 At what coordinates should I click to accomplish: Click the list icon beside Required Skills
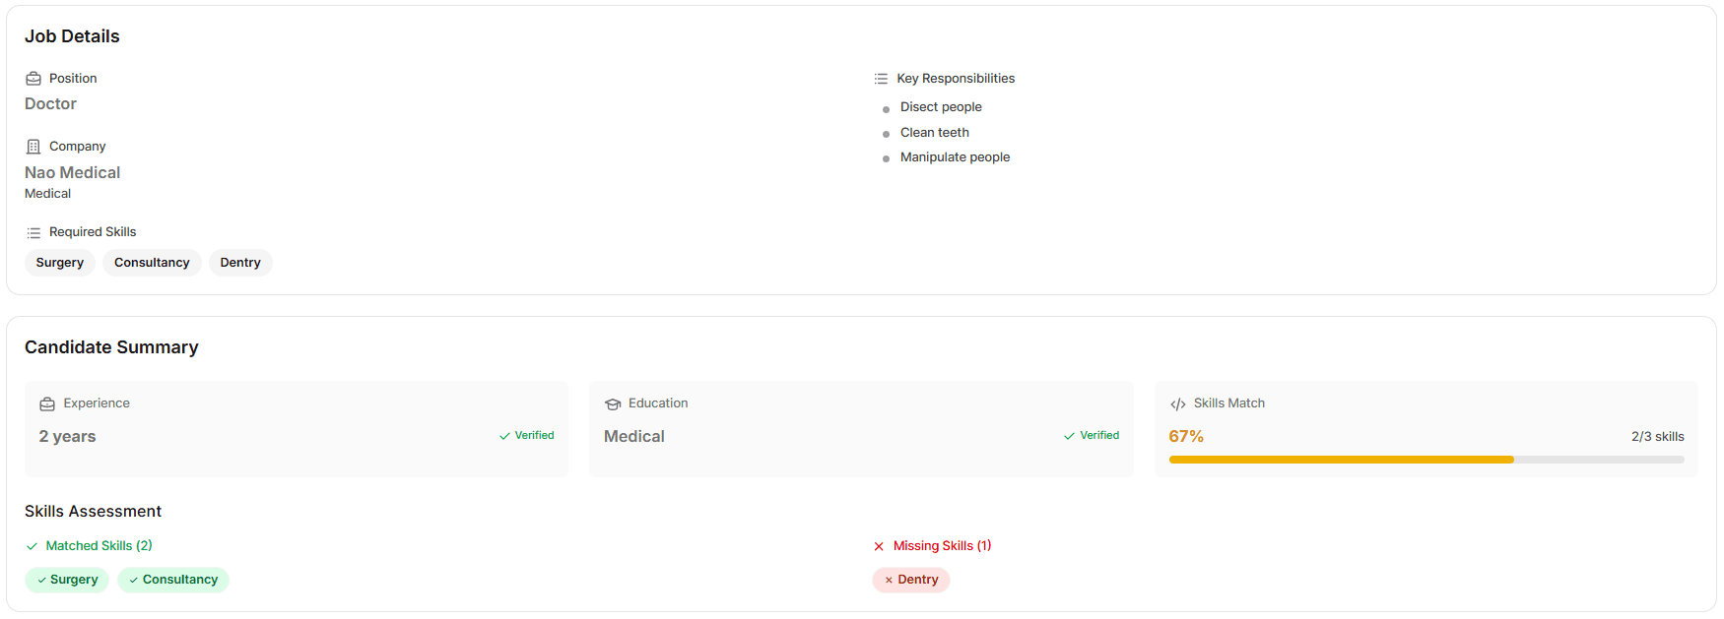coord(33,232)
